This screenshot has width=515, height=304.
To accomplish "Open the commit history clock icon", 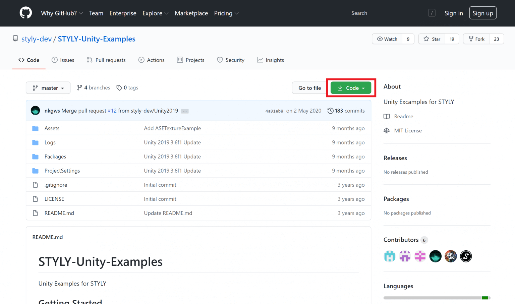I will pos(331,111).
